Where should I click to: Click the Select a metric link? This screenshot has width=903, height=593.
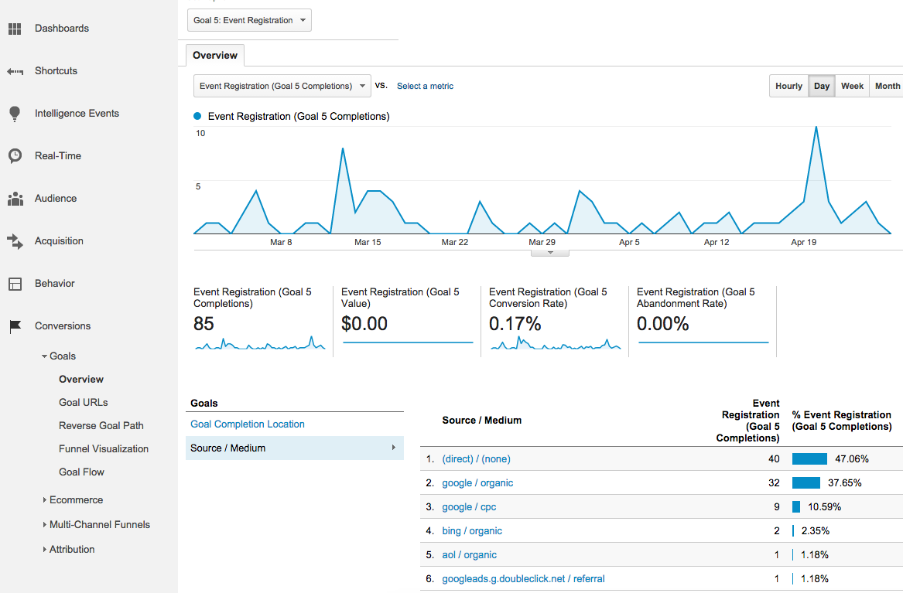[425, 87]
